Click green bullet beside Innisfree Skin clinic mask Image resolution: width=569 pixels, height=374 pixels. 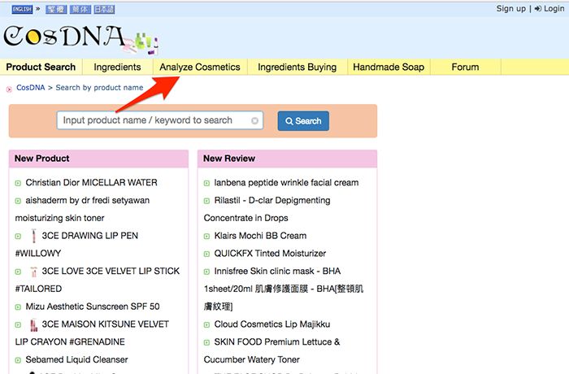206,272
